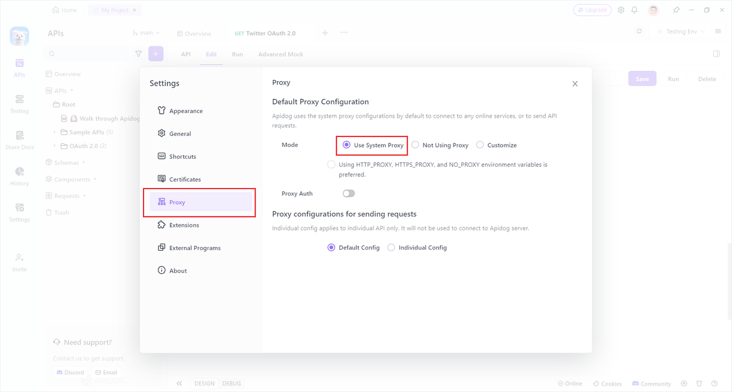Click the user avatar in title bar
This screenshot has width=732, height=392.
click(654, 10)
